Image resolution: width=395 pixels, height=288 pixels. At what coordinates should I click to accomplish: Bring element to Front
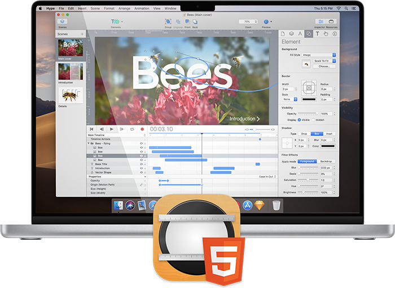(x=187, y=21)
